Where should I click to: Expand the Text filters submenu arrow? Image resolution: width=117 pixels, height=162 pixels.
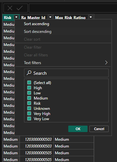point(106,62)
